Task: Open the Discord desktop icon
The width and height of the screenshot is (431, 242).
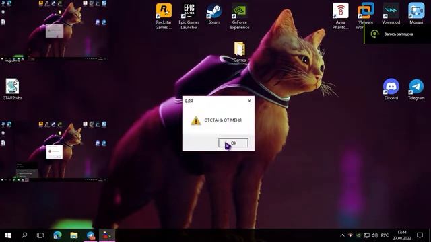Action: coord(391,89)
